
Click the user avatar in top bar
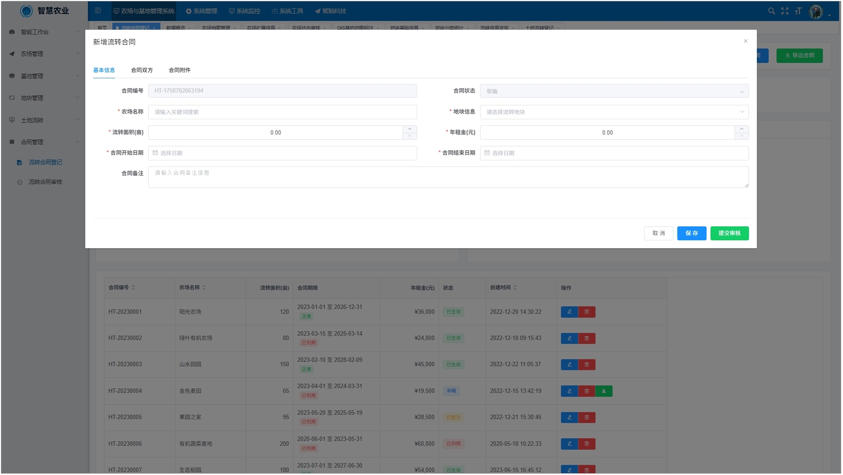pos(816,12)
